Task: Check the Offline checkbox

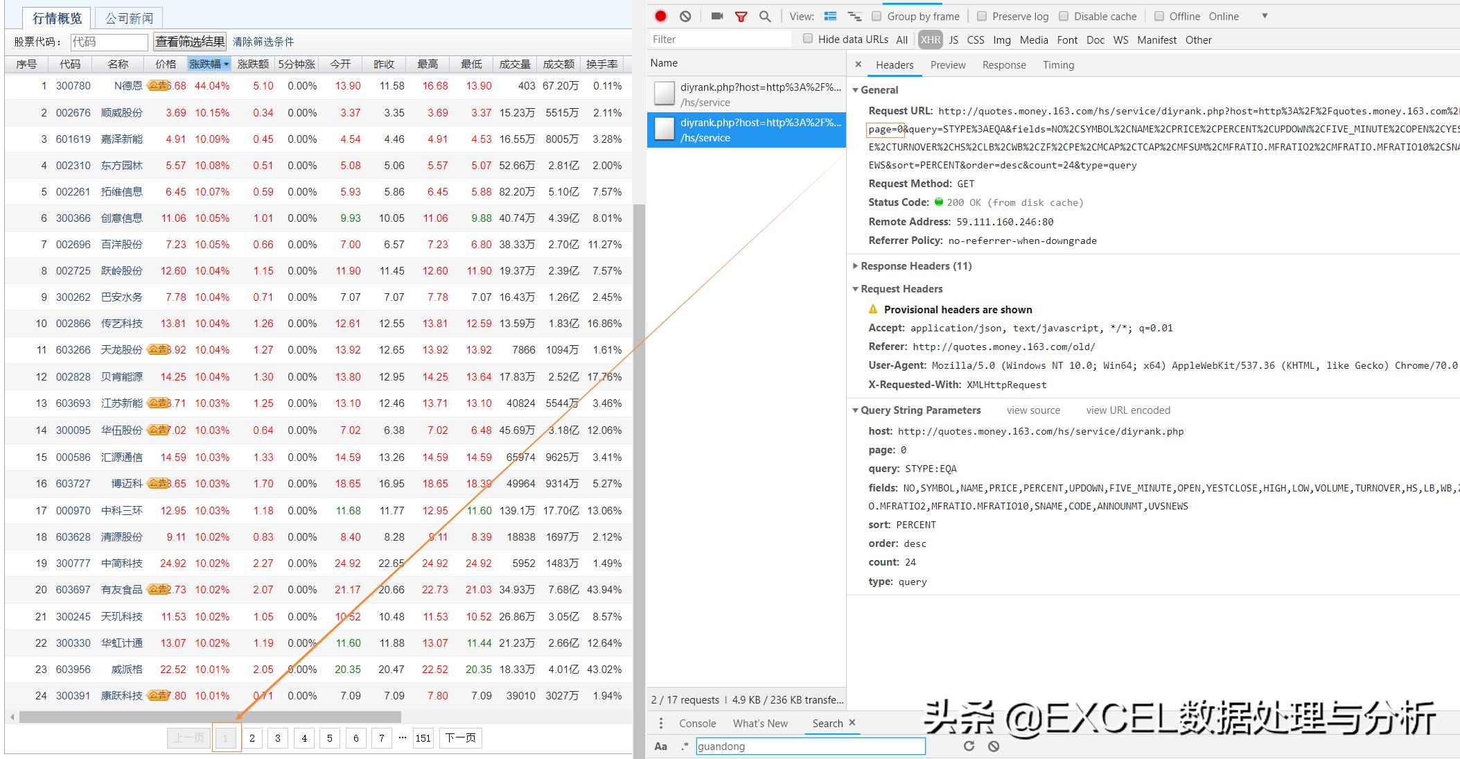Action: tap(1159, 16)
